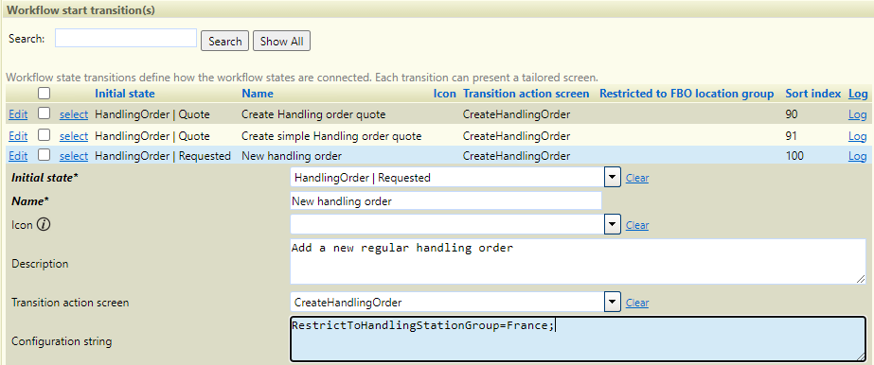Screen dimensions: 874x365
Task: Sort by Restricted to FBO location group header
Action: (687, 94)
